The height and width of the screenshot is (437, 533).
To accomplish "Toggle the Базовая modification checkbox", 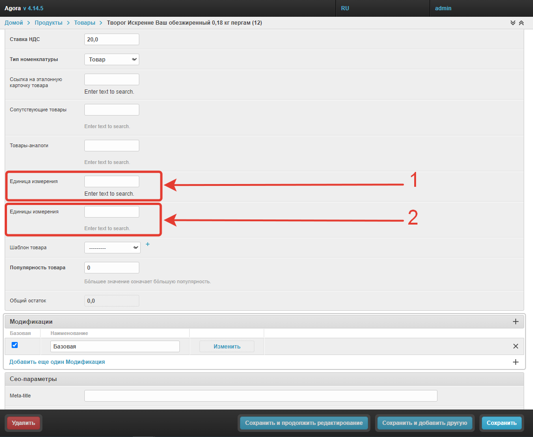I will click(14, 345).
